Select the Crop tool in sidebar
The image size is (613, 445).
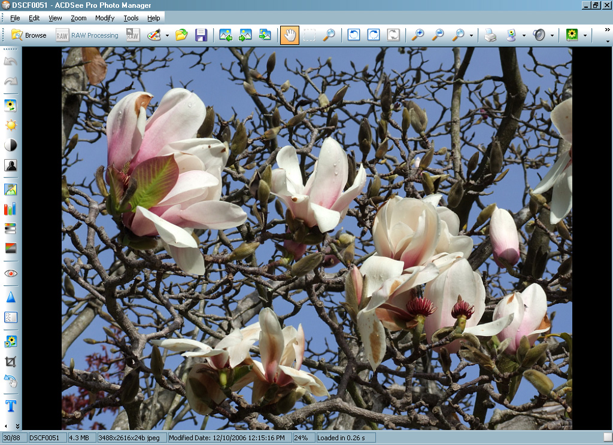tap(10, 362)
